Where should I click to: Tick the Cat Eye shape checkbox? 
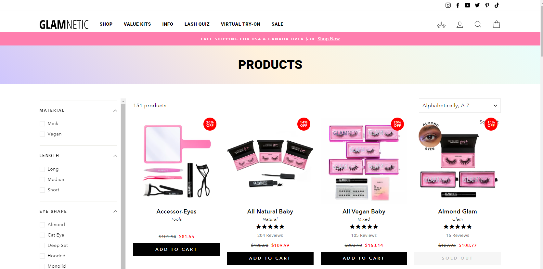pyautogui.click(x=42, y=235)
